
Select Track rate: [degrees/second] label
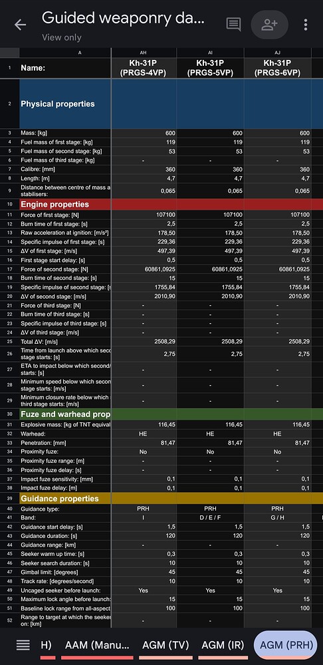pyautogui.click(x=65, y=581)
